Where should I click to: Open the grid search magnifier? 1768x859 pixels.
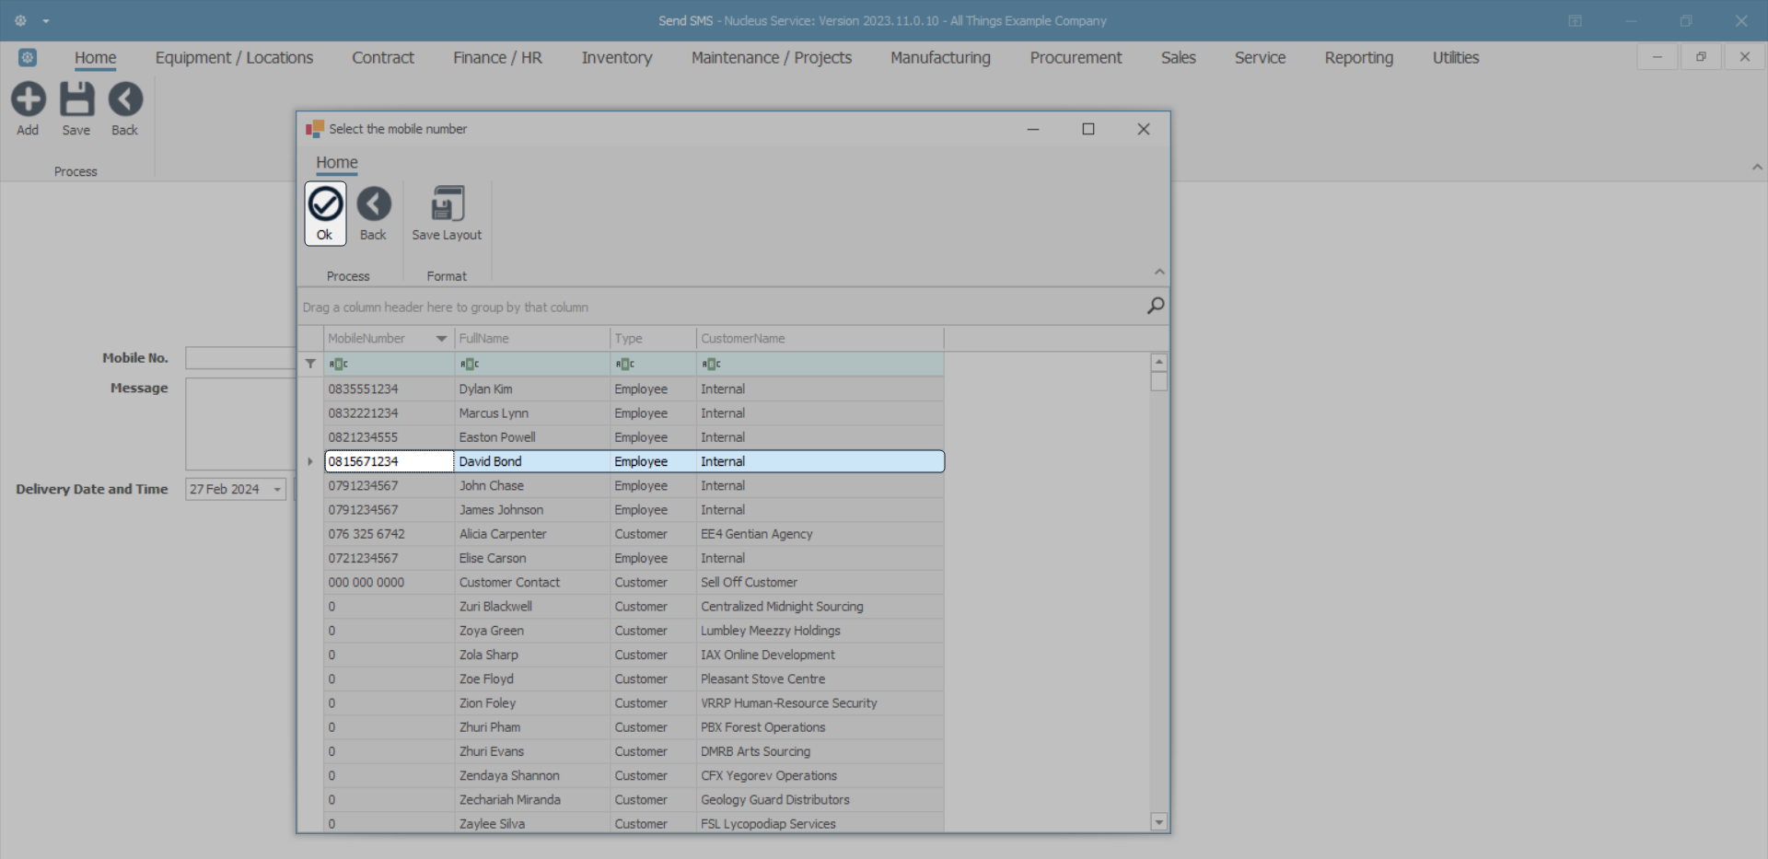tap(1156, 306)
